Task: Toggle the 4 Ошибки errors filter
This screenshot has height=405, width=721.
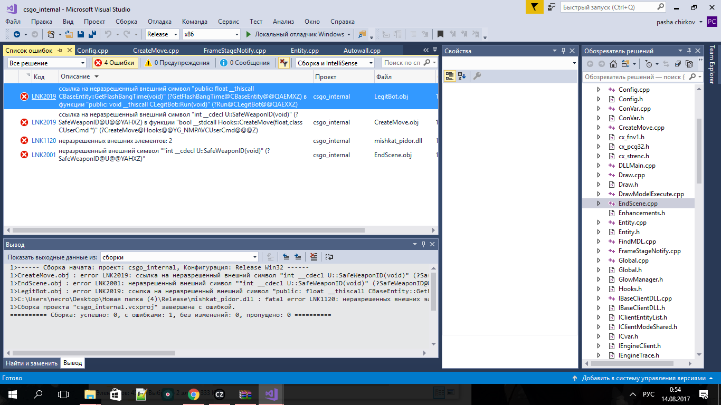Action: [115, 63]
